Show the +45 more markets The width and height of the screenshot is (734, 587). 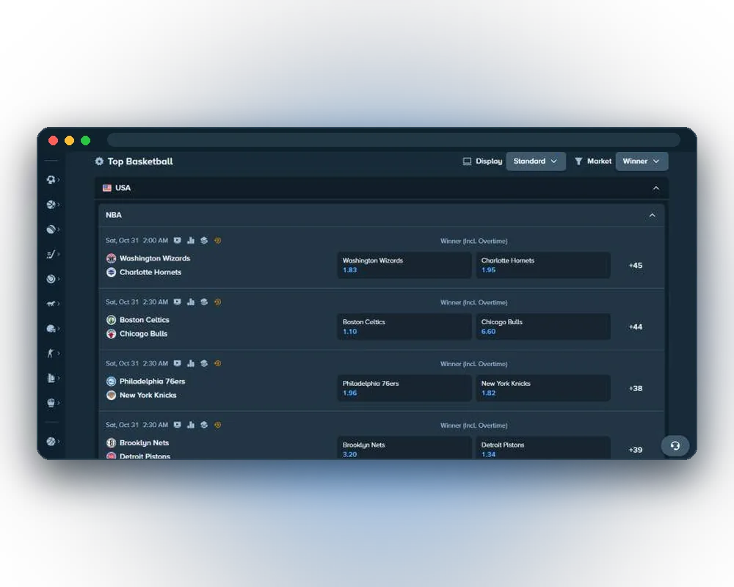pyautogui.click(x=635, y=266)
